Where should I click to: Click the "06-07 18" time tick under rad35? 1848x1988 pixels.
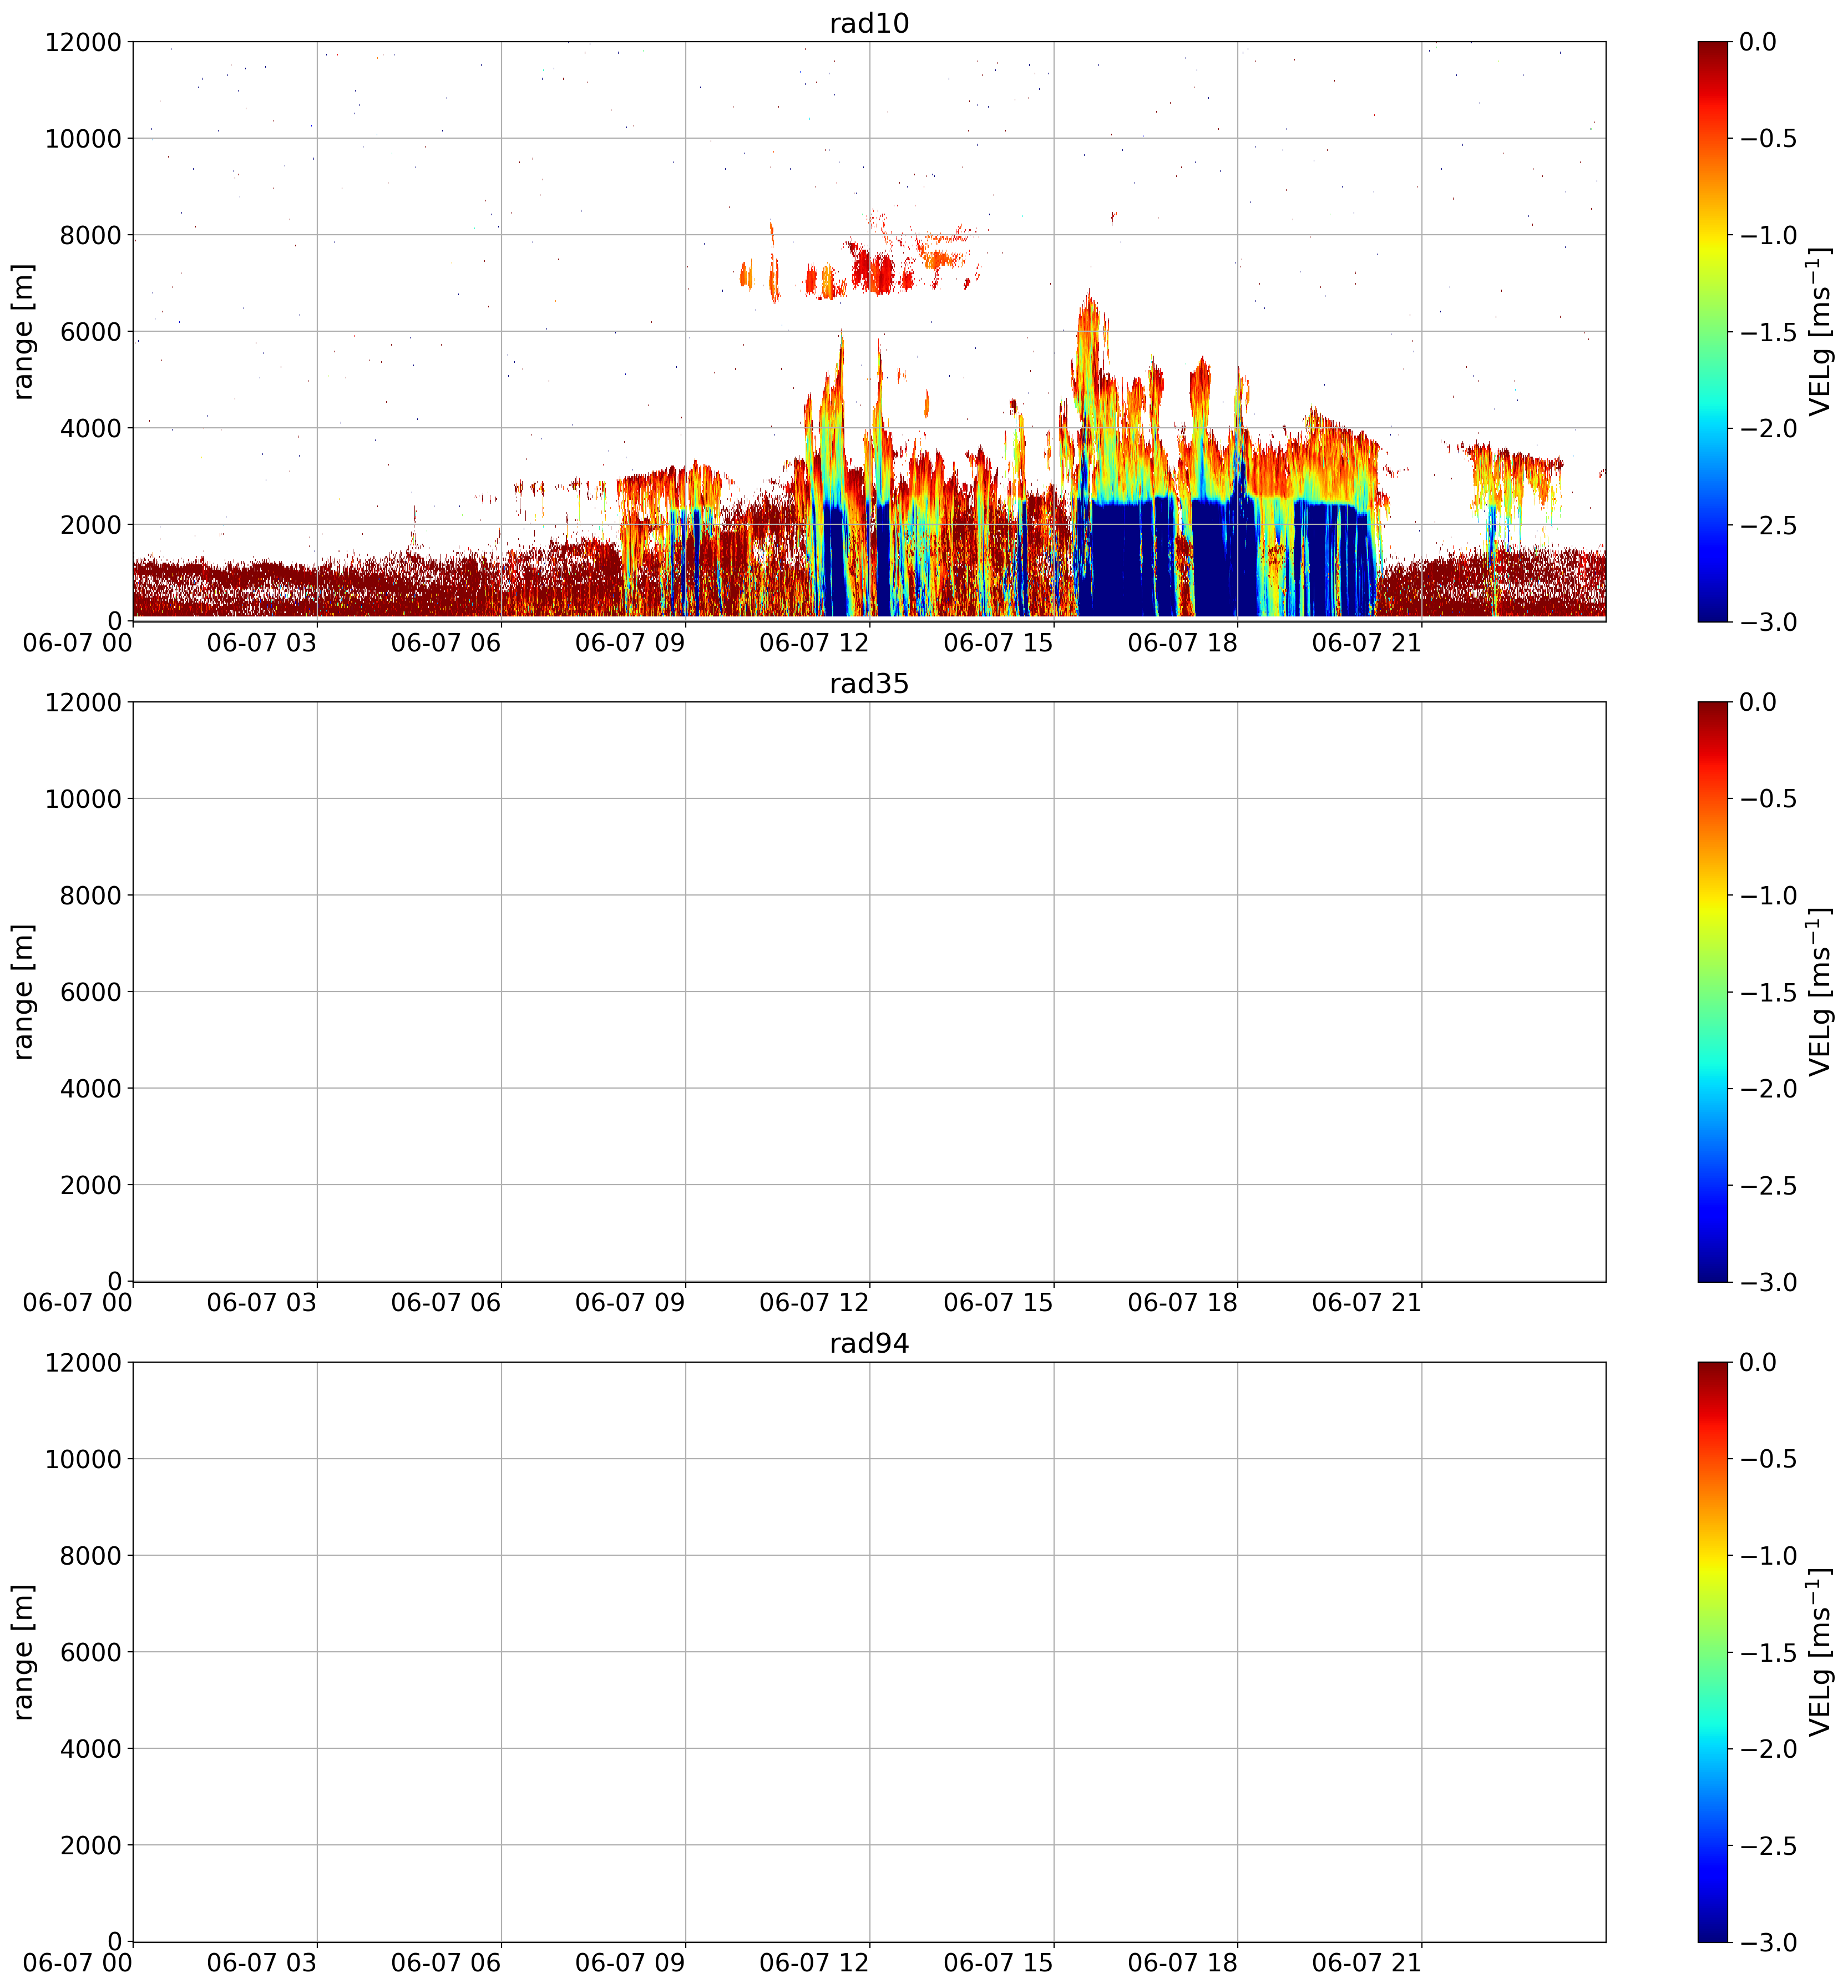[1182, 1302]
